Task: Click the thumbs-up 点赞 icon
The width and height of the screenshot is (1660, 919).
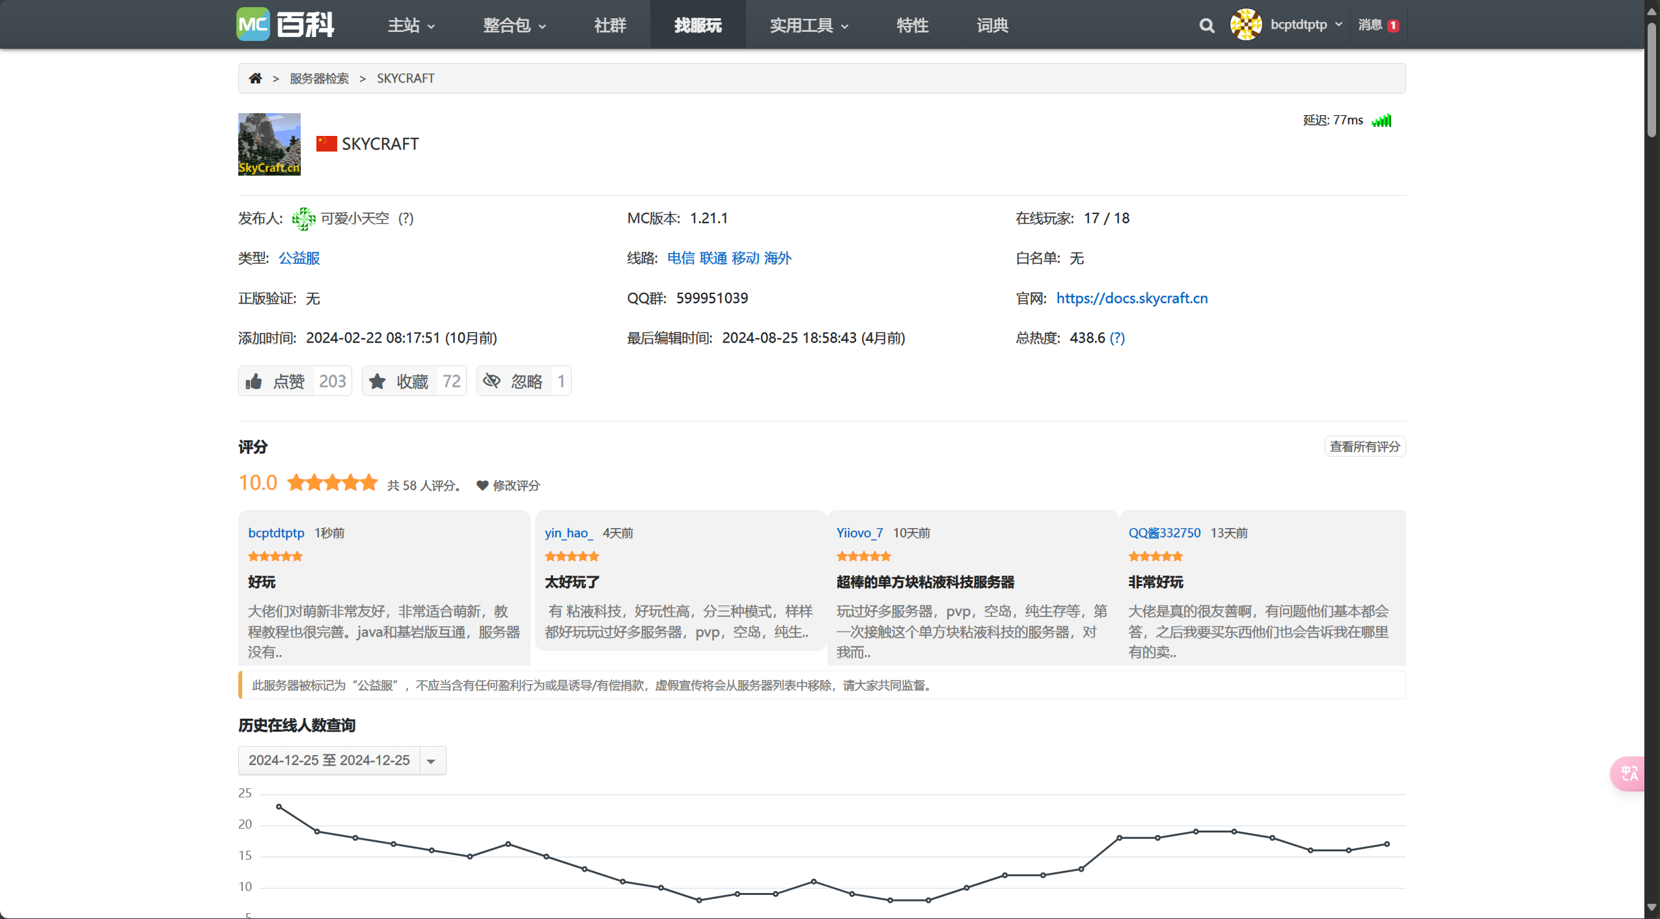Action: coord(254,381)
